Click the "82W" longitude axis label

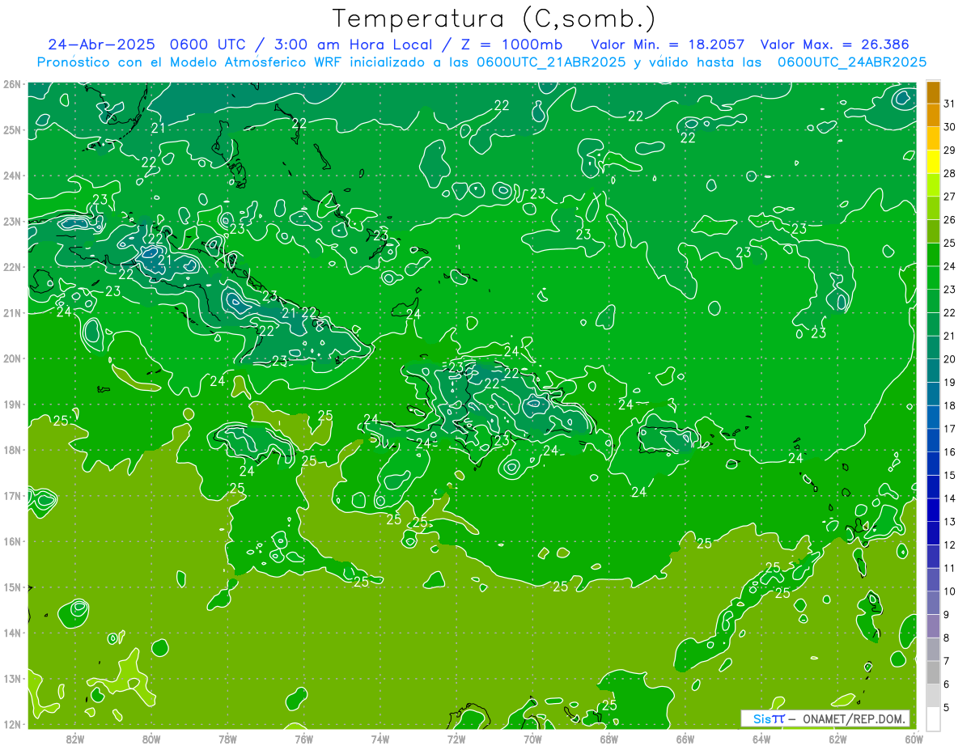click(x=75, y=739)
